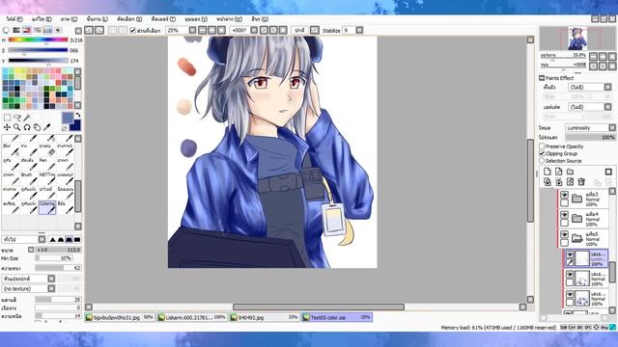This screenshot has height=347, width=618.
Task: Hide the second Normal layer folder
Action: click(x=564, y=215)
